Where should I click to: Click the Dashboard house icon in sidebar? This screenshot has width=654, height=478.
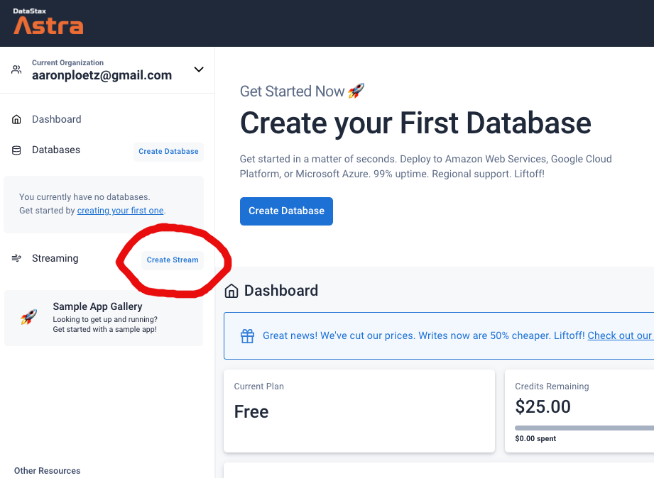click(16, 120)
